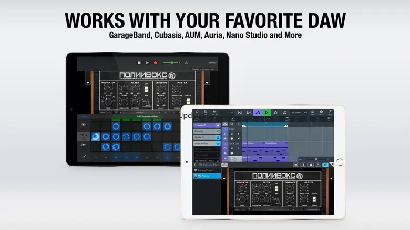The width and height of the screenshot is (410, 230).
Task: Click the Undo arrow in Cubasis toolbar
Action: (288, 119)
